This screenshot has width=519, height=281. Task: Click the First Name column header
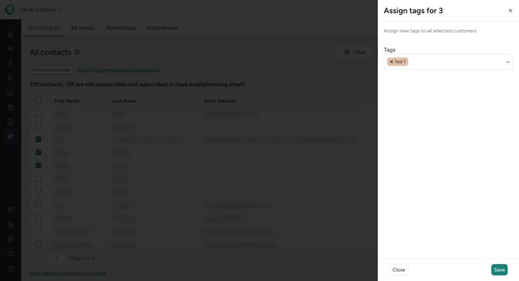(67, 101)
